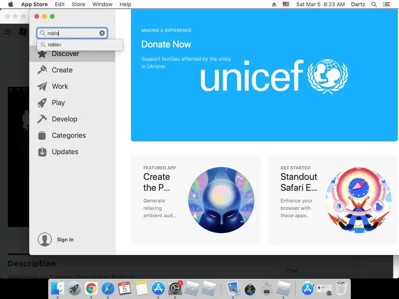Image resolution: width=399 pixels, height=299 pixels.
Task: Open the Apple menu
Action: point(11,4)
